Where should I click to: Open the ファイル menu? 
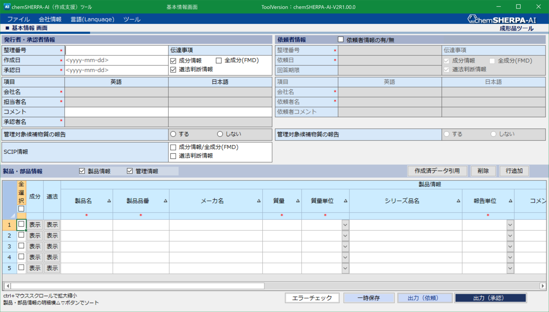[18, 19]
